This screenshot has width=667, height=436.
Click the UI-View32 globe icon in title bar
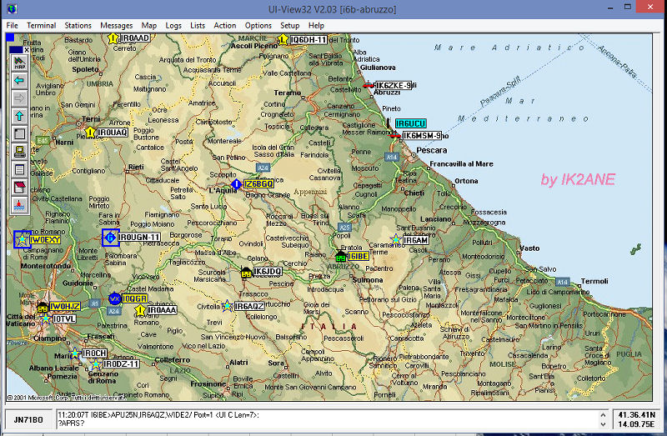click(x=12, y=8)
